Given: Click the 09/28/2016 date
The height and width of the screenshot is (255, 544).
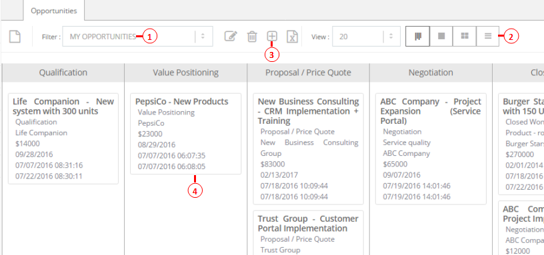Looking at the screenshot, I should point(34,154).
